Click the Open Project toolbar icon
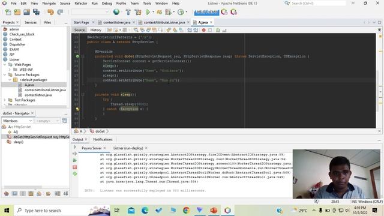Image resolution: width=384 pixels, height=216 pixels. [x=26, y=12]
